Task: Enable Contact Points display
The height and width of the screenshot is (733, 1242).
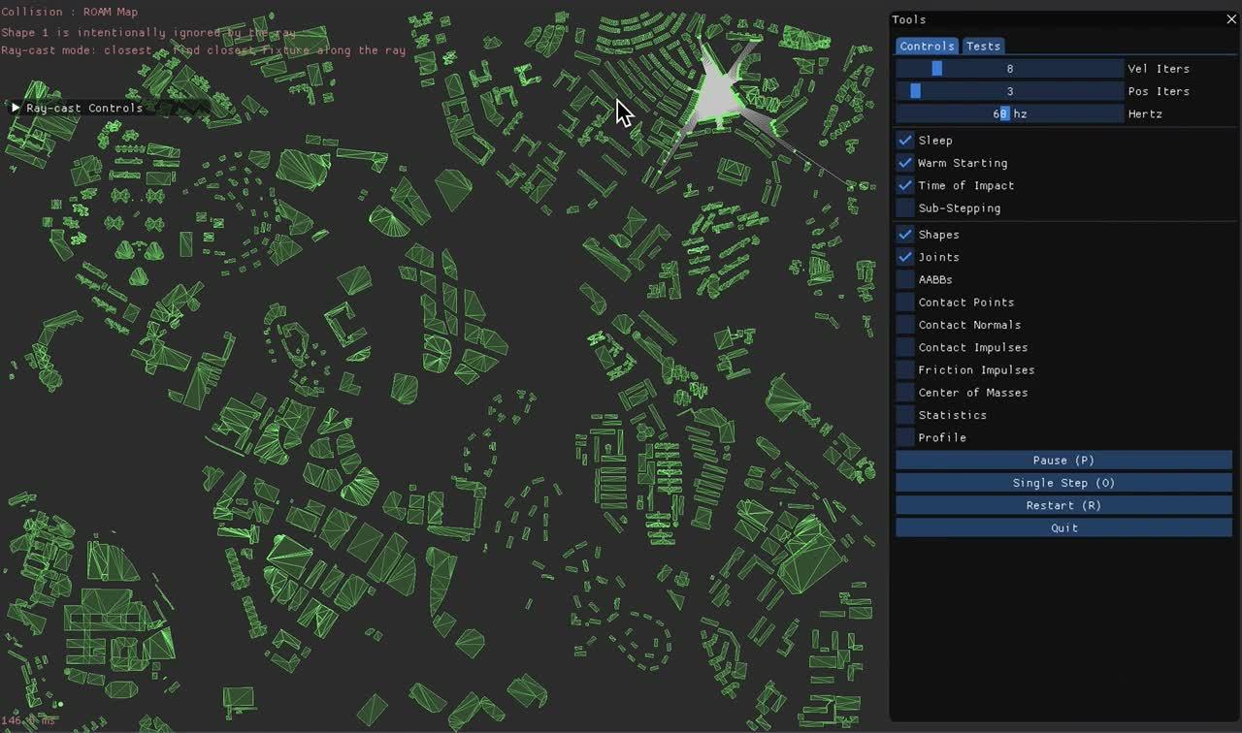Action: tap(905, 303)
